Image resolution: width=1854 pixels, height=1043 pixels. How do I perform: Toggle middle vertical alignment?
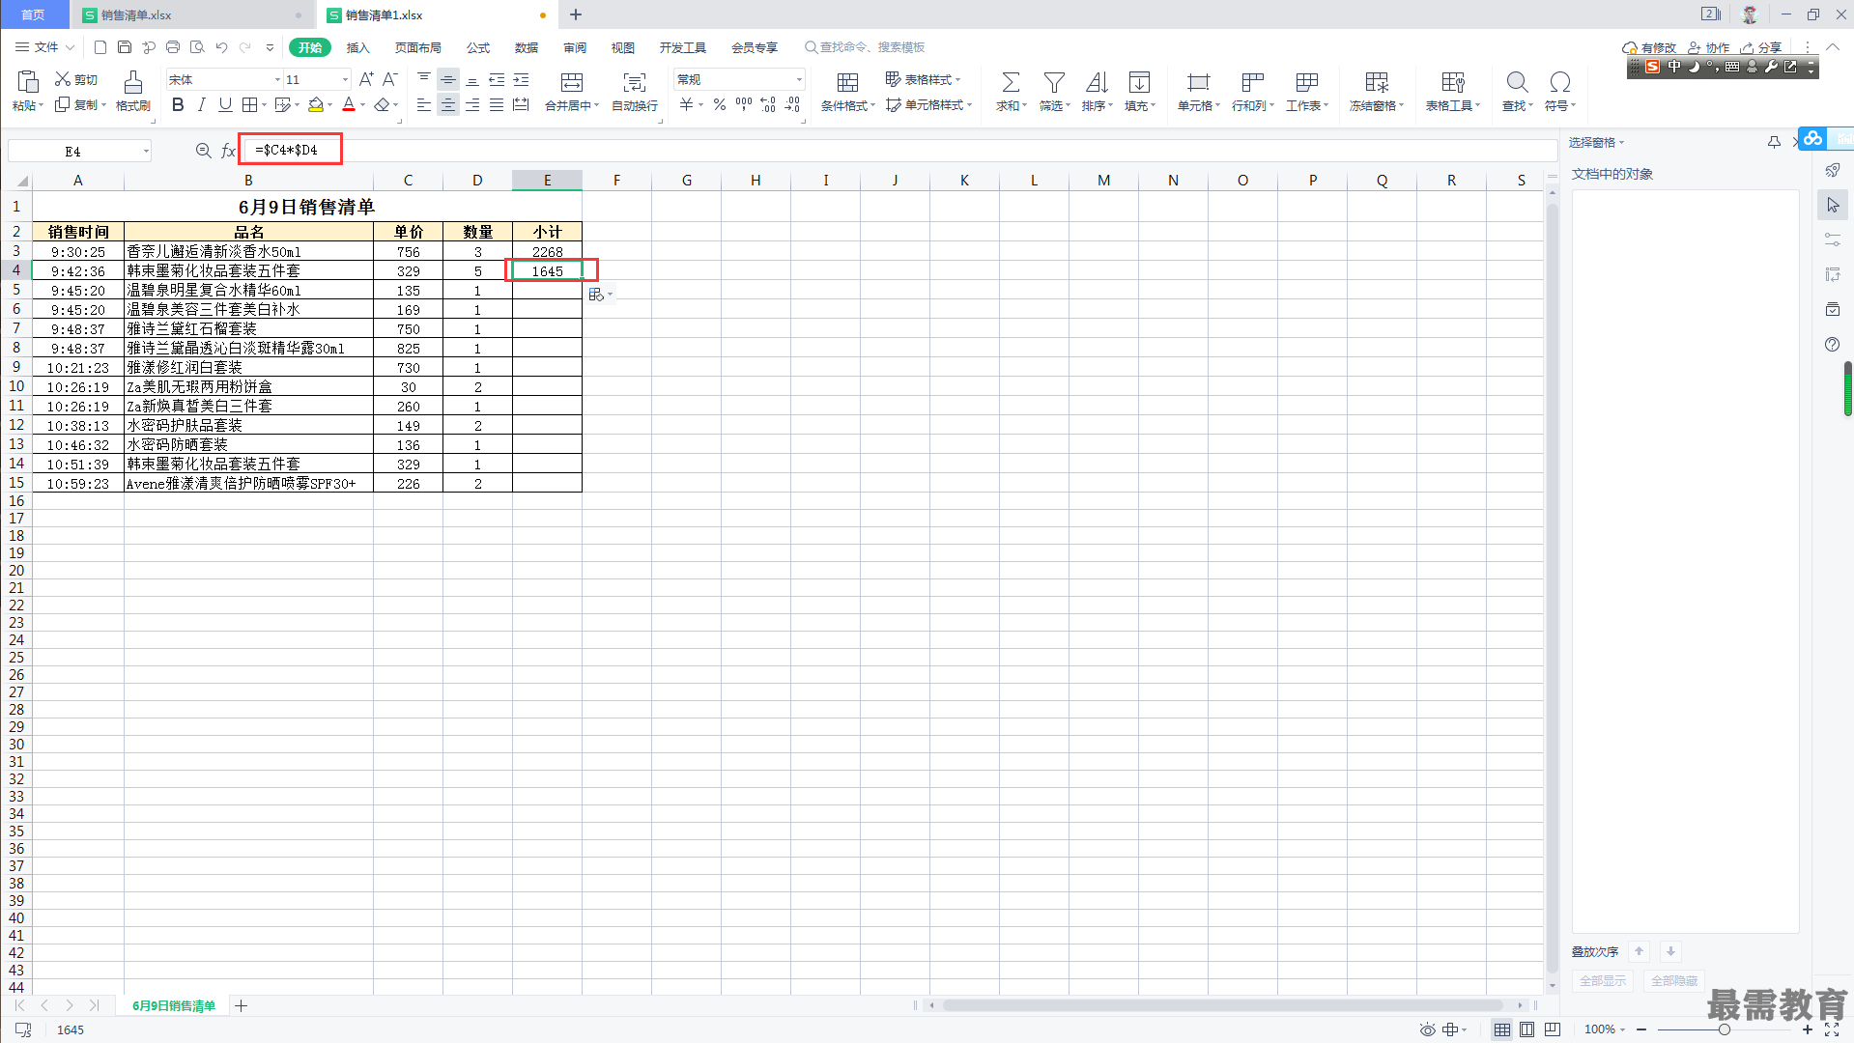(x=448, y=79)
